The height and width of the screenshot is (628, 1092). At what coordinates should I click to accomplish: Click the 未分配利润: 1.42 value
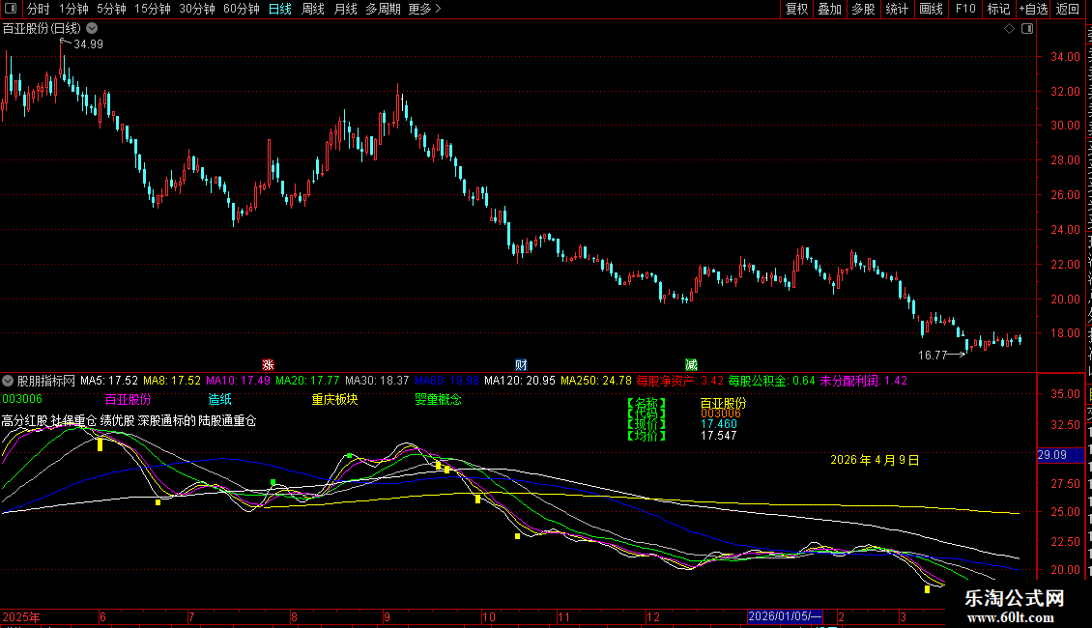(x=864, y=381)
